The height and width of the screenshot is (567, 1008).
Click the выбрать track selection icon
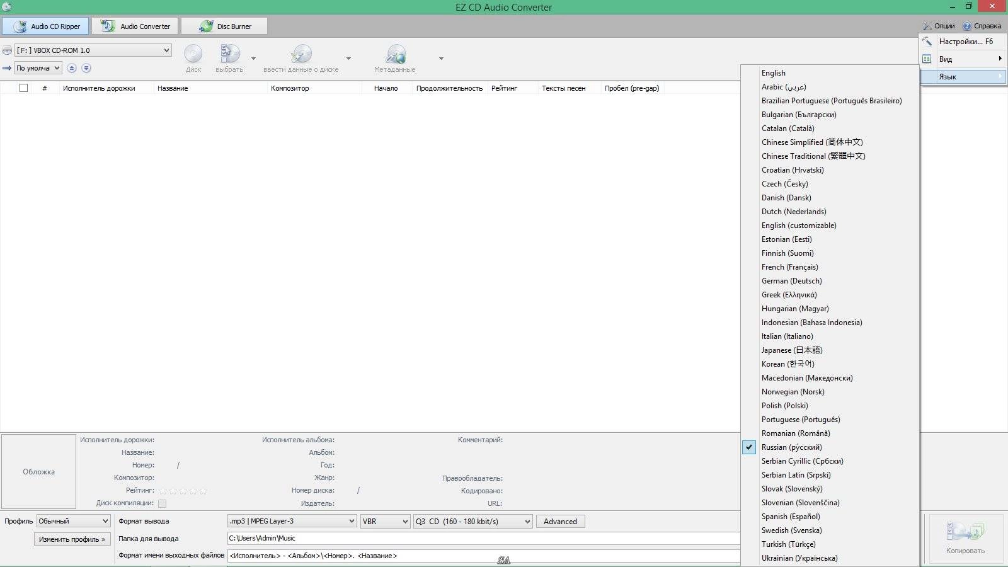coord(229,59)
